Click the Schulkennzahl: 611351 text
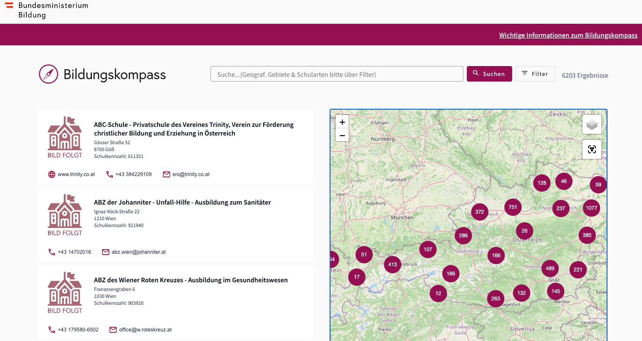Screen dimensions: 642x341 (119, 156)
